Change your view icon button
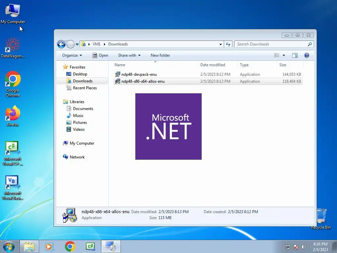The height and width of the screenshot is (253, 337). tap(277, 55)
